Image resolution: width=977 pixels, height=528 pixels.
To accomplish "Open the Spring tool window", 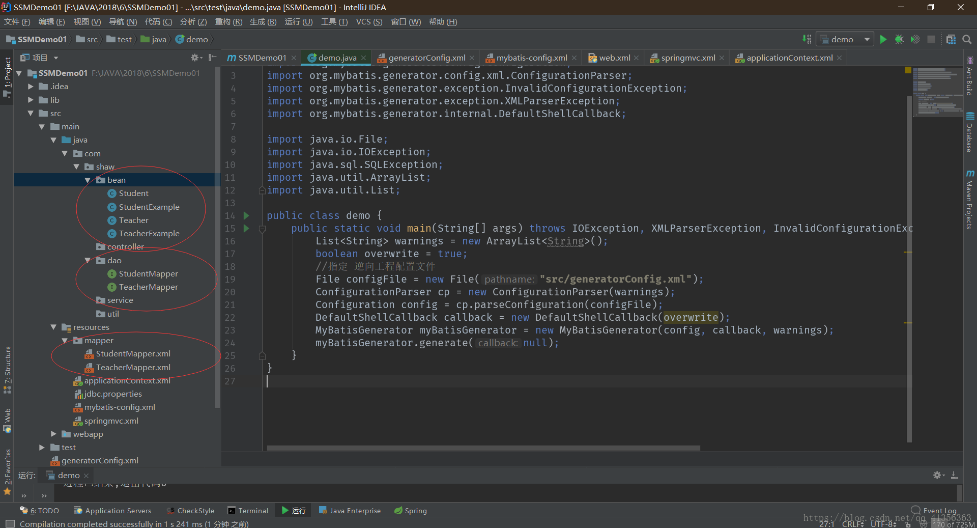I will (410, 511).
